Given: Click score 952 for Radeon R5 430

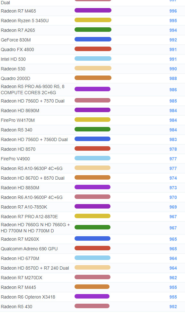Looking at the screenshot, I should [173, 307].
